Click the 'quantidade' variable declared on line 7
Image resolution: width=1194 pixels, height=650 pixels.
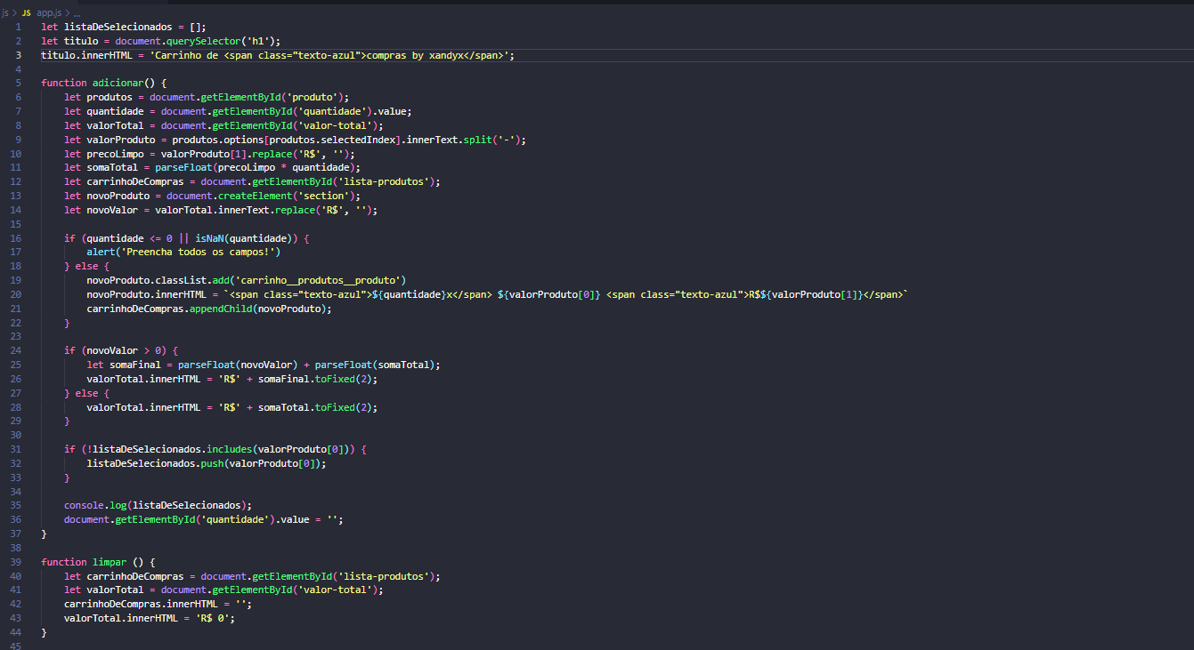point(115,111)
